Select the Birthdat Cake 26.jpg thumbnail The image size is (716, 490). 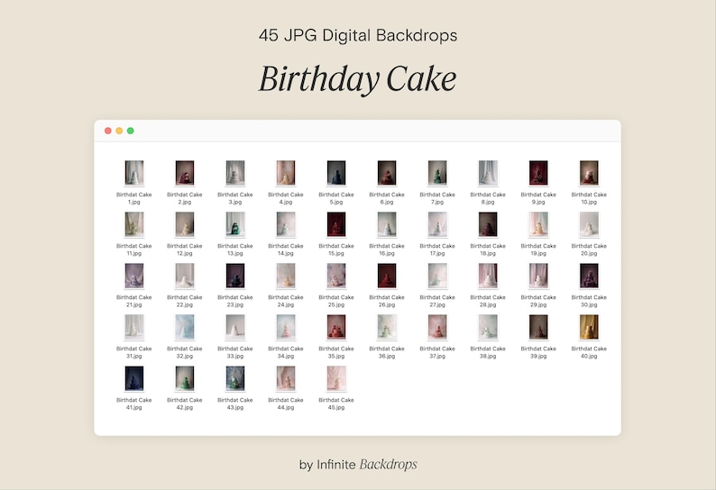(387, 276)
